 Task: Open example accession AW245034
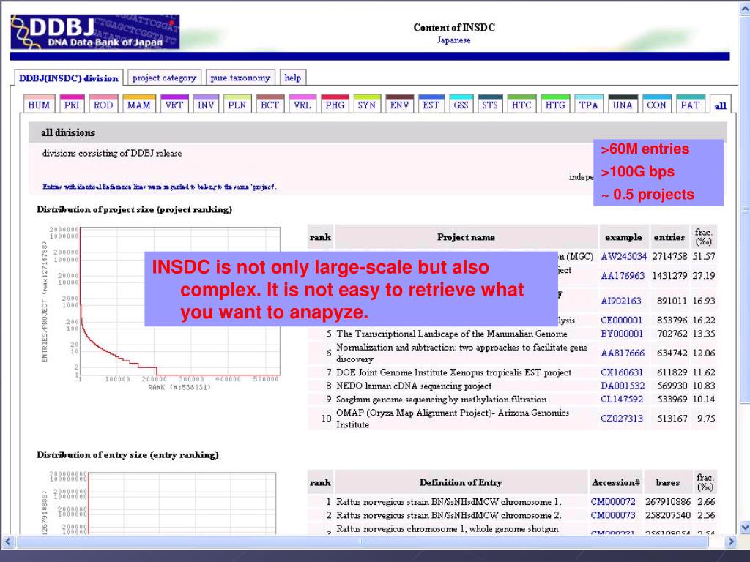pos(624,257)
